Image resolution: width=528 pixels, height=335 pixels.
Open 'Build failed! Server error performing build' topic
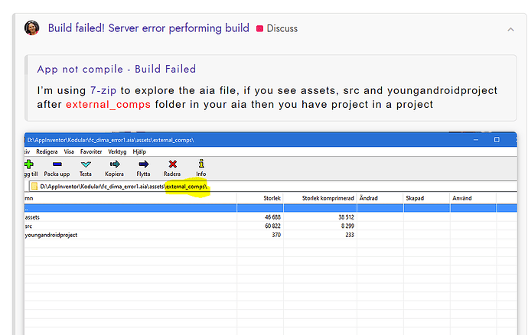[x=148, y=28]
